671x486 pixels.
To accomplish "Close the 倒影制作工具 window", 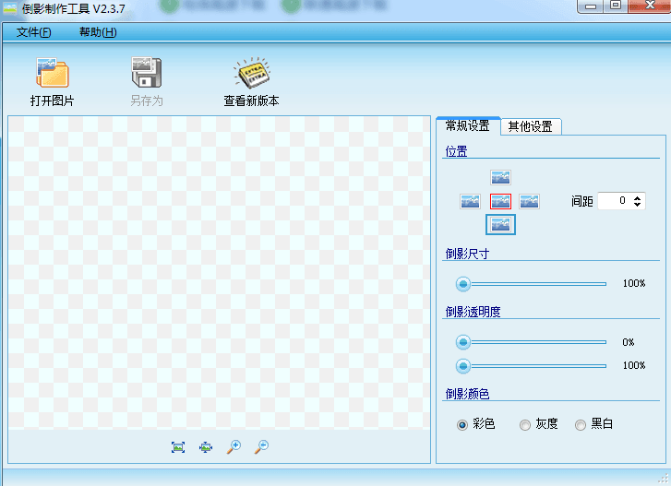I will point(650,6).
